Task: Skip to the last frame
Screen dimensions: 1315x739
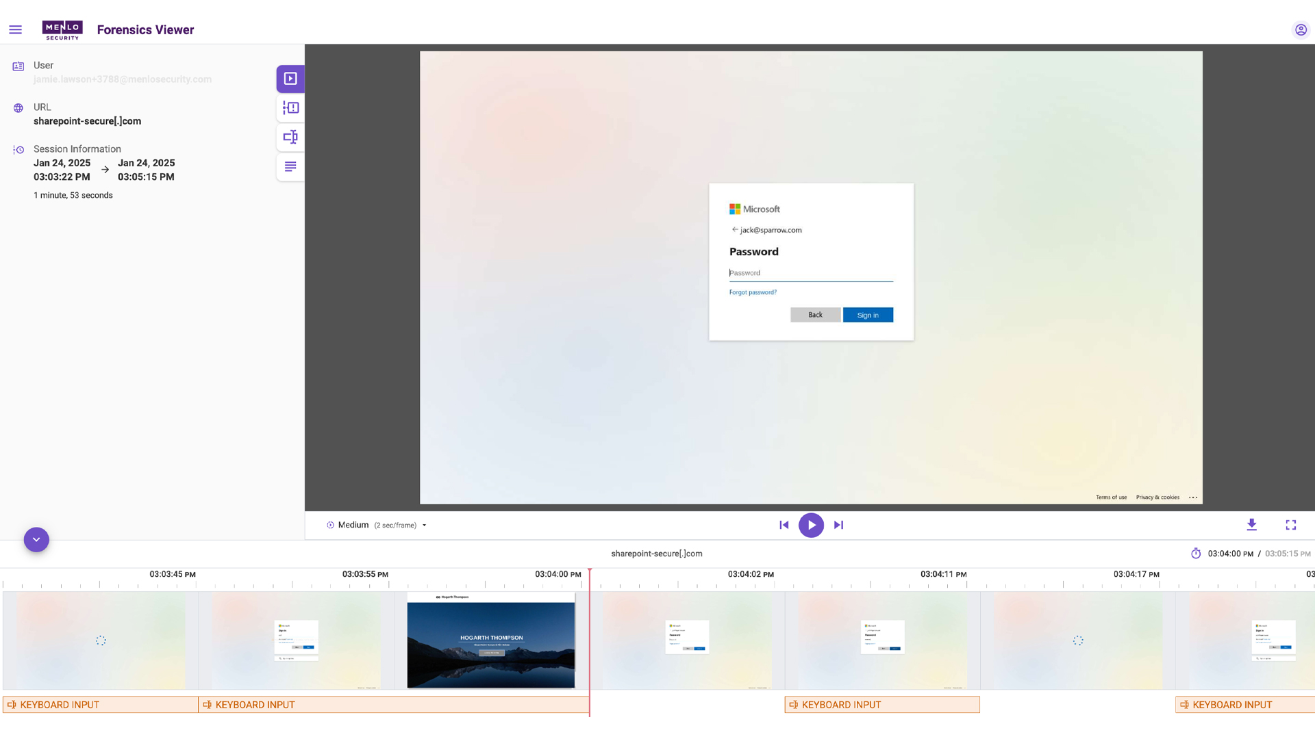Action: (838, 525)
